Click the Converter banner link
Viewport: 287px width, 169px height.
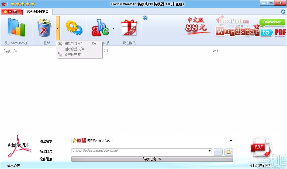272,22
